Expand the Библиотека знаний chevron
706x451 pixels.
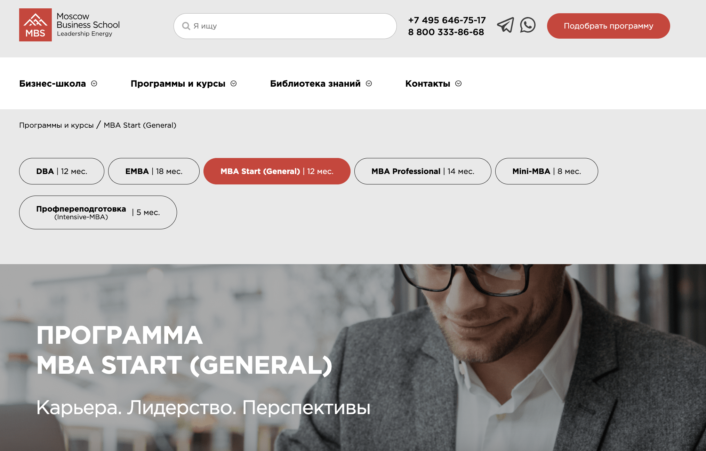coord(369,84)
